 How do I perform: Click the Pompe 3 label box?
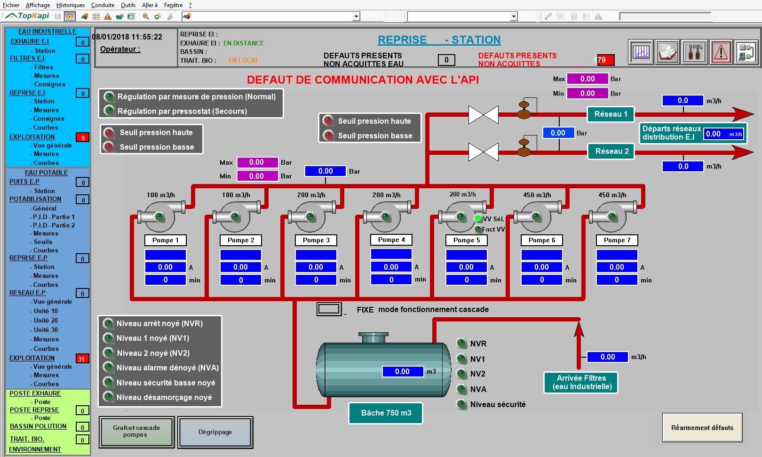[x=316, y=240]
